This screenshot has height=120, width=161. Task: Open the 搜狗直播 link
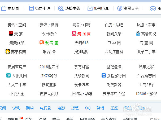49,85
